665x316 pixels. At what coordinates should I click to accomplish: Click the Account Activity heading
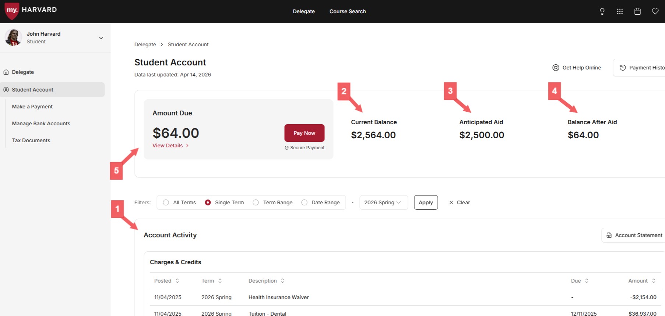(x=170, y=235)
